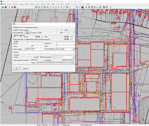Click the Numer obrębu input field
Image resolution: width=149 pixels, height=126 pixels.
(34, 49)
